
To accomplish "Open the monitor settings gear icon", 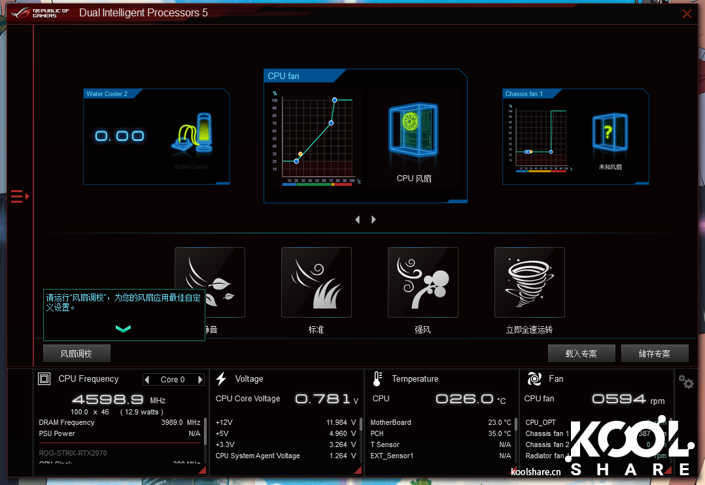I will tap(685, 382).
